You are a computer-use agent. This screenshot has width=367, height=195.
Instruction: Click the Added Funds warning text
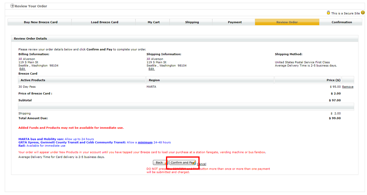[x=71, y=128]
